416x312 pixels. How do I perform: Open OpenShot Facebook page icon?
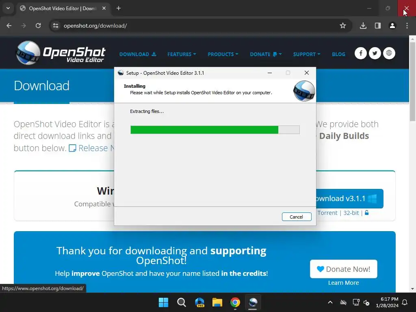click(361, 53)
